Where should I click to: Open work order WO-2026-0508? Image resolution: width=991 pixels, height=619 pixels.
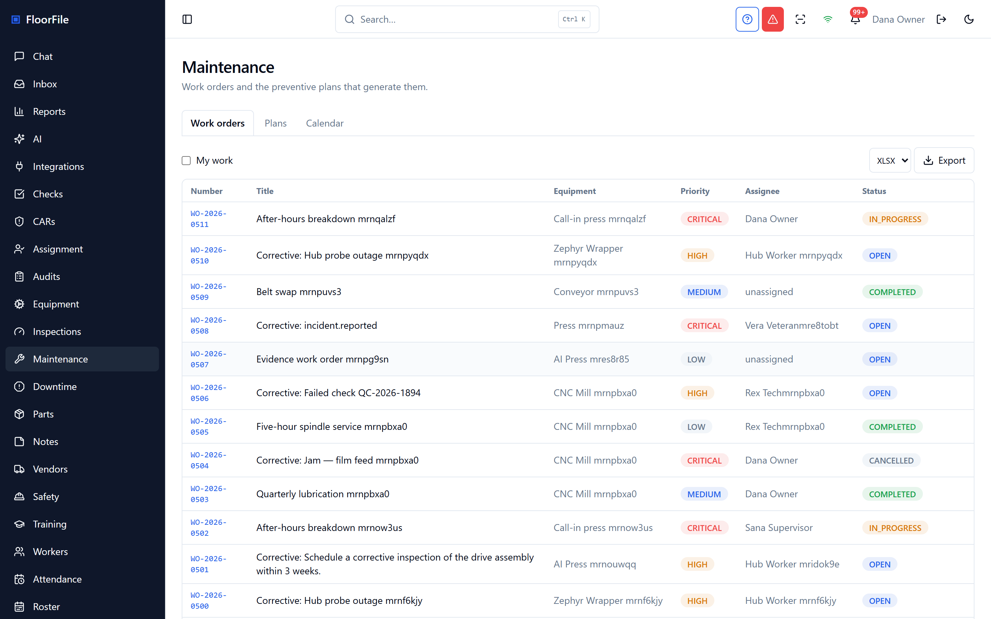(209, 325)
